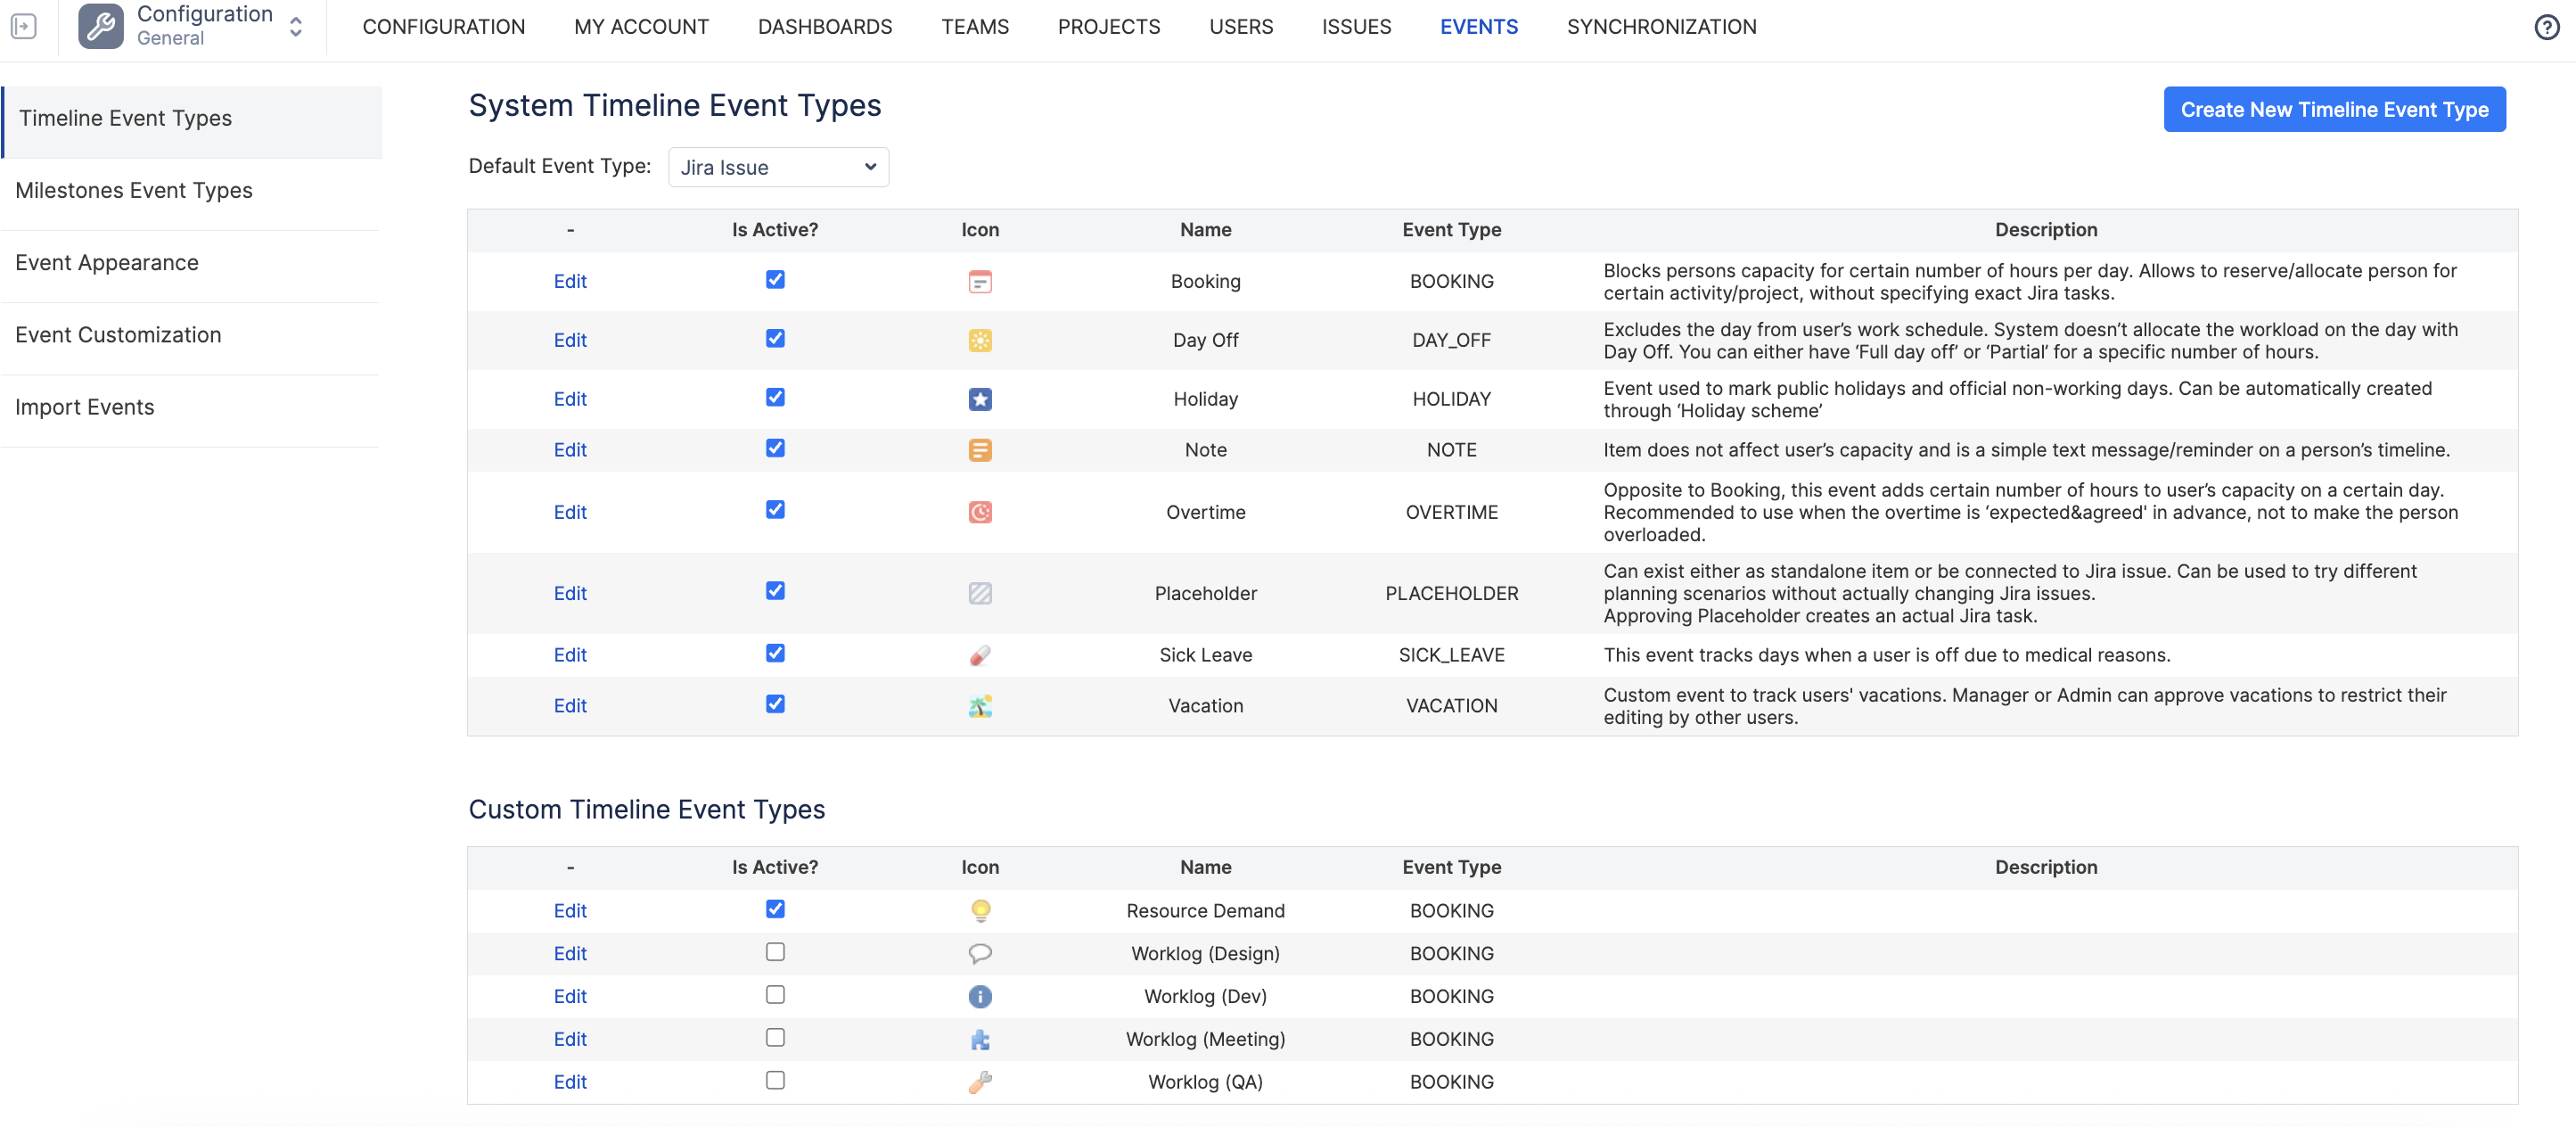Click the Vacation palm tree icon

click(980, 707)
